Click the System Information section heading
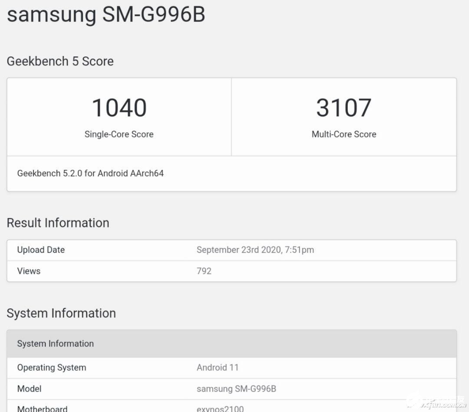Screen dimensions: 469x412 61,313
